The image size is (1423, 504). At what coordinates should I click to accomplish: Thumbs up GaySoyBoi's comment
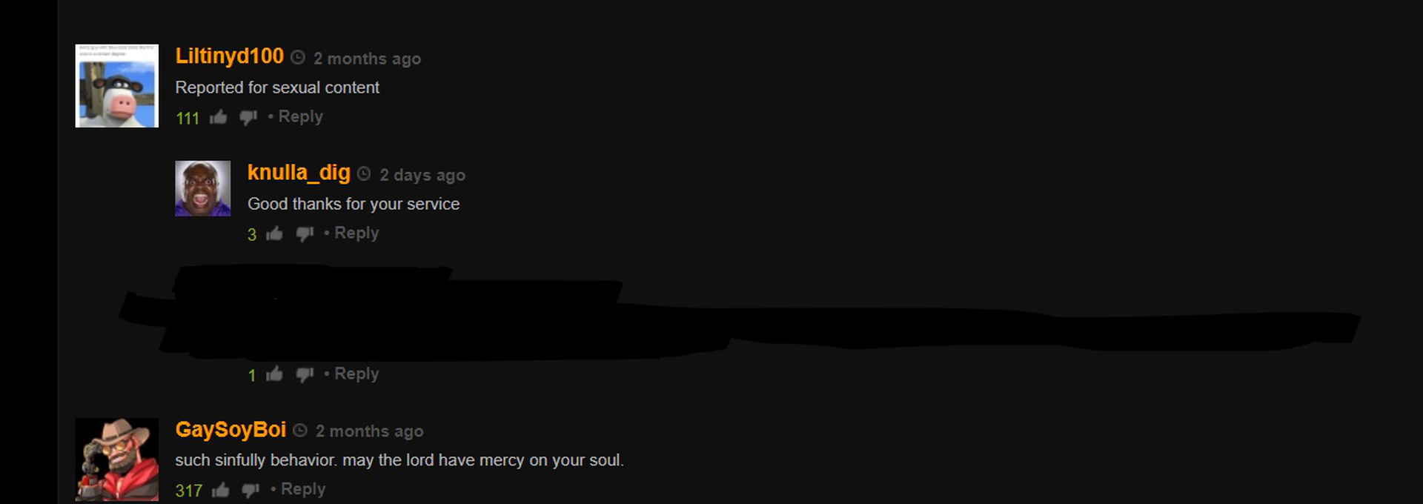point(220,490)
